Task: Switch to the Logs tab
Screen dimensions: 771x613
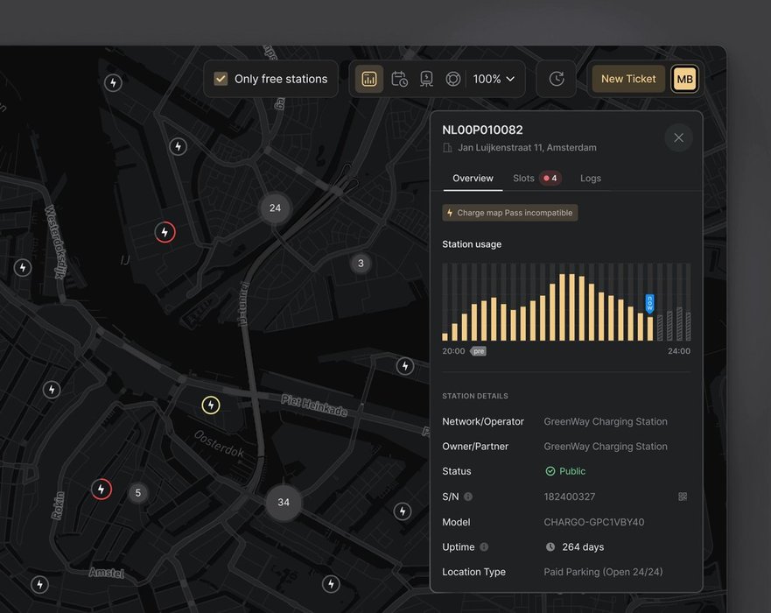Action: coord(591,178)
